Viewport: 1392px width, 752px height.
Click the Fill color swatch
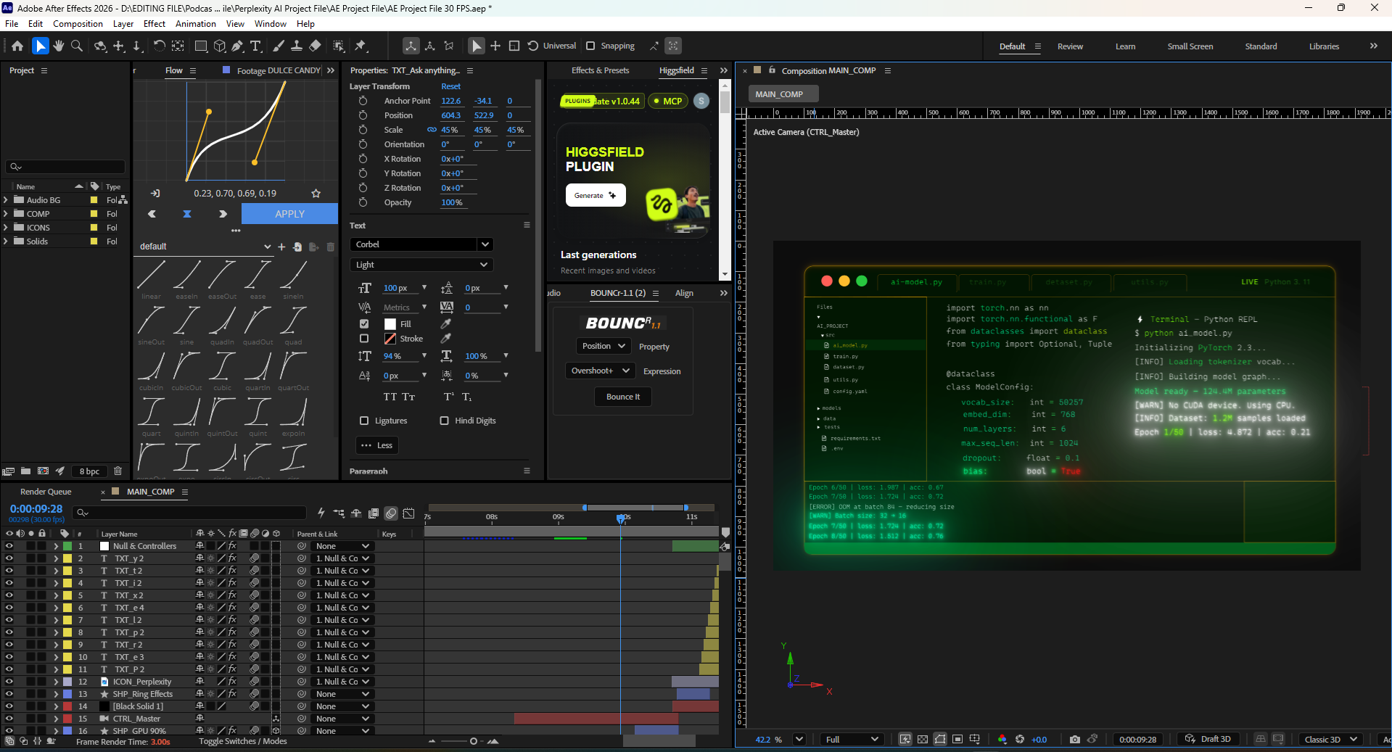pos(390,324)
